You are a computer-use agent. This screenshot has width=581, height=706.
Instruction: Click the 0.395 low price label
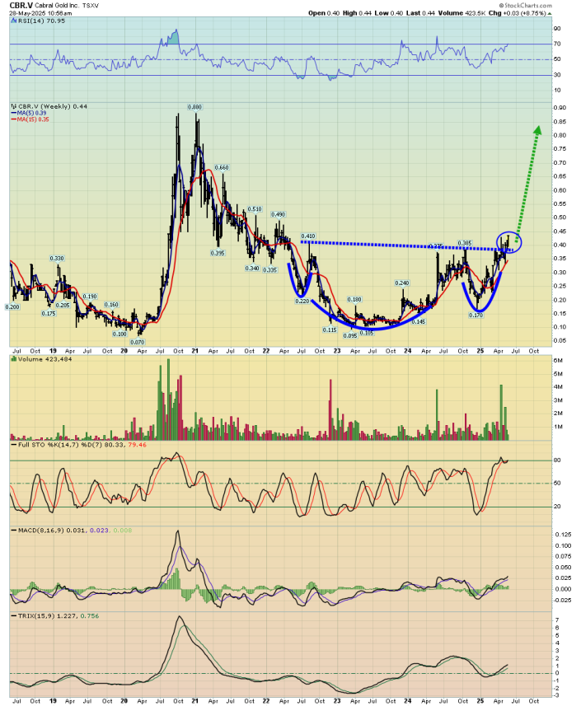pyautogui.click(x=218, y=253)
